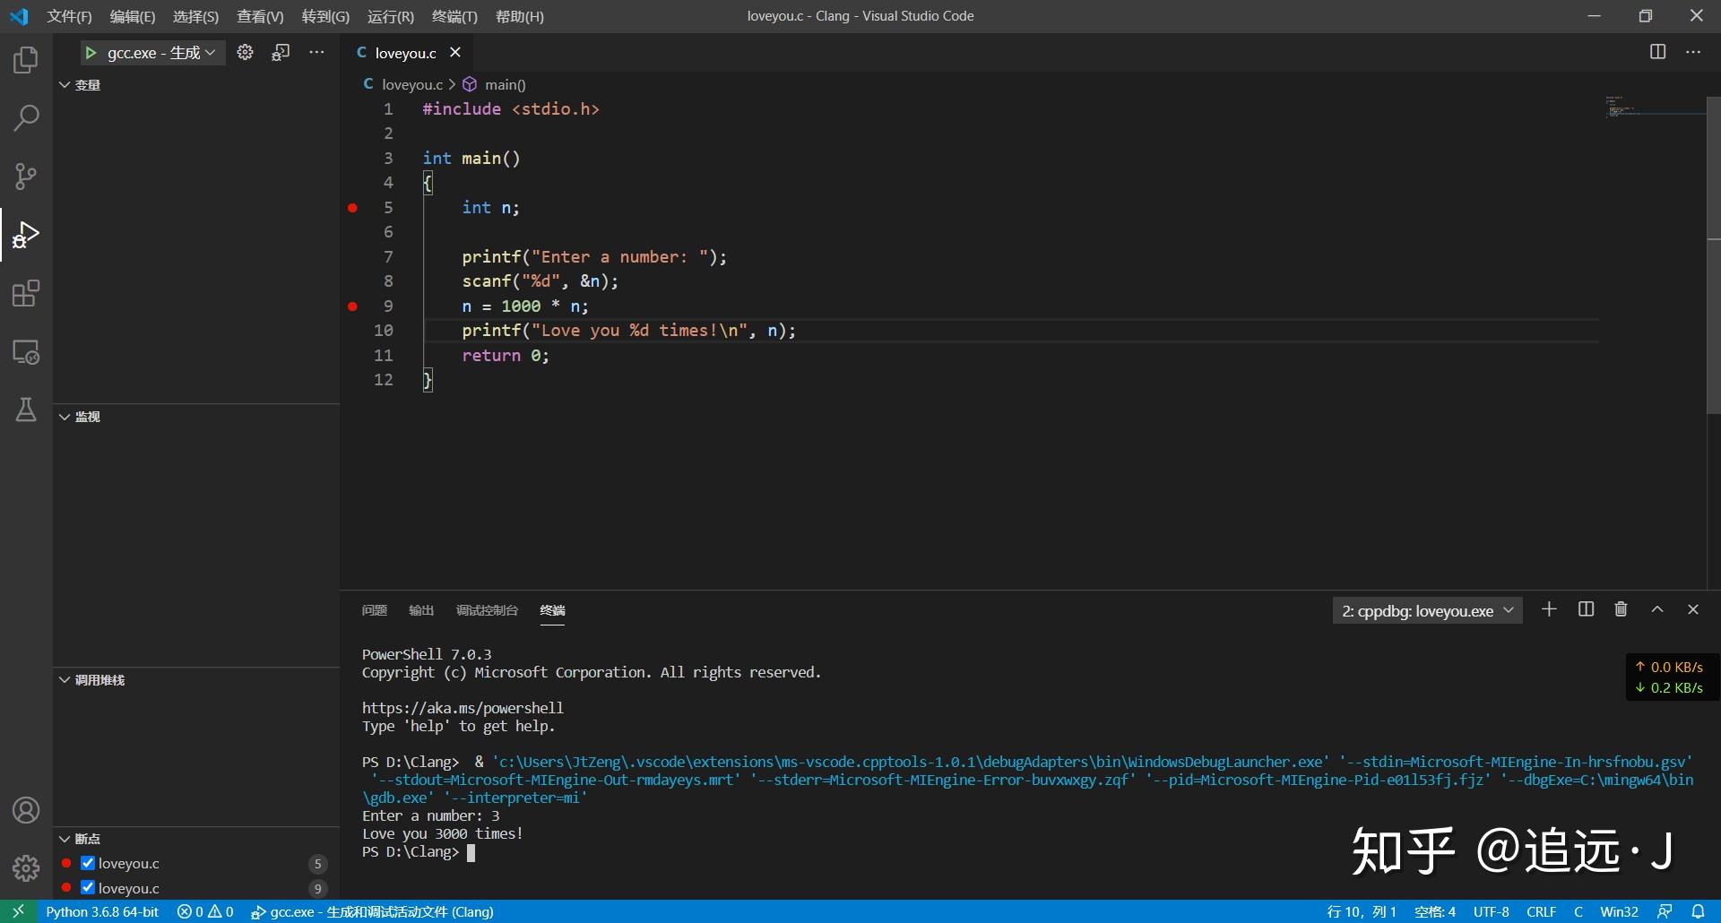Kill the terminal using the trash icon
Image resolution: width=1721 pixels, height=923 pixels.
click(1620, 609)
